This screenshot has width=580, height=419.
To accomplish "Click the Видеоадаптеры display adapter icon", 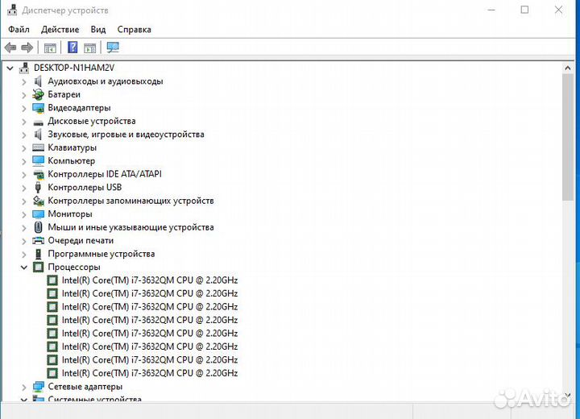I will point(38,108).
